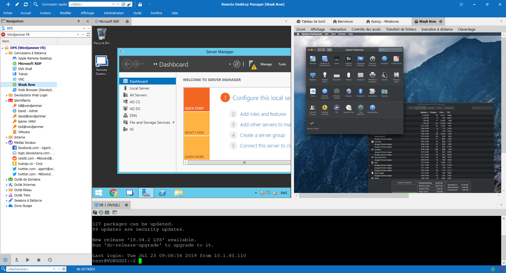Open the Windjammer FR vault dropdown
The width and height of the screenshot is (506, 273).
[78, 34]
